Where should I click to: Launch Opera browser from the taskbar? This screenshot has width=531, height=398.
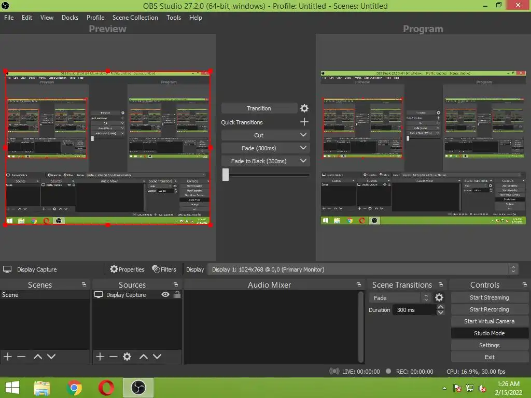click(106, 388)
